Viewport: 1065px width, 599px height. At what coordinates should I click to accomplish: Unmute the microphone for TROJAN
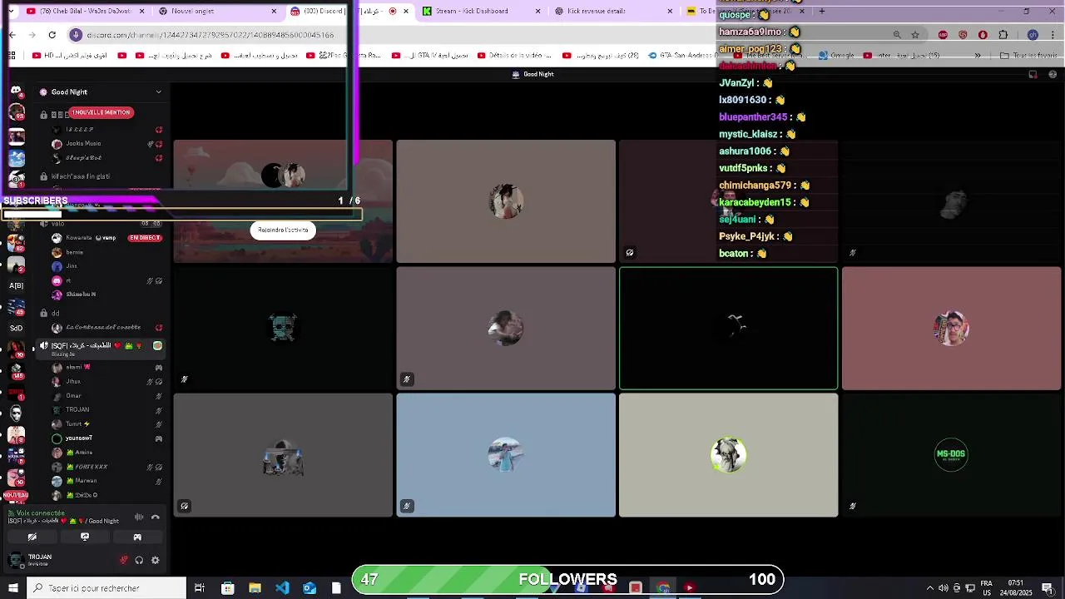[x=124, y=561]
